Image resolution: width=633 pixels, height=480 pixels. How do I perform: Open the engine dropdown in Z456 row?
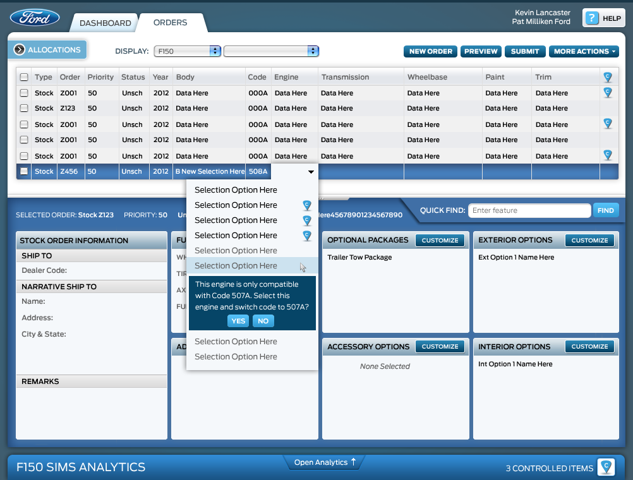311,172
